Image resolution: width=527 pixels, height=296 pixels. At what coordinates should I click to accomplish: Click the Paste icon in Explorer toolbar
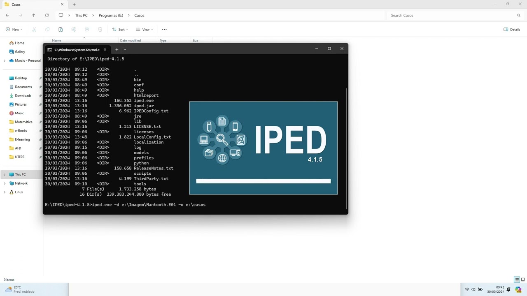(61, 30)
